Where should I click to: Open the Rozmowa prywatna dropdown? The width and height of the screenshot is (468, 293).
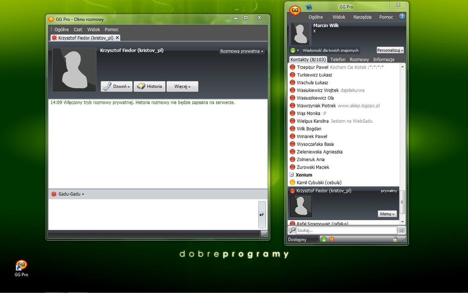tap(242, 51)
